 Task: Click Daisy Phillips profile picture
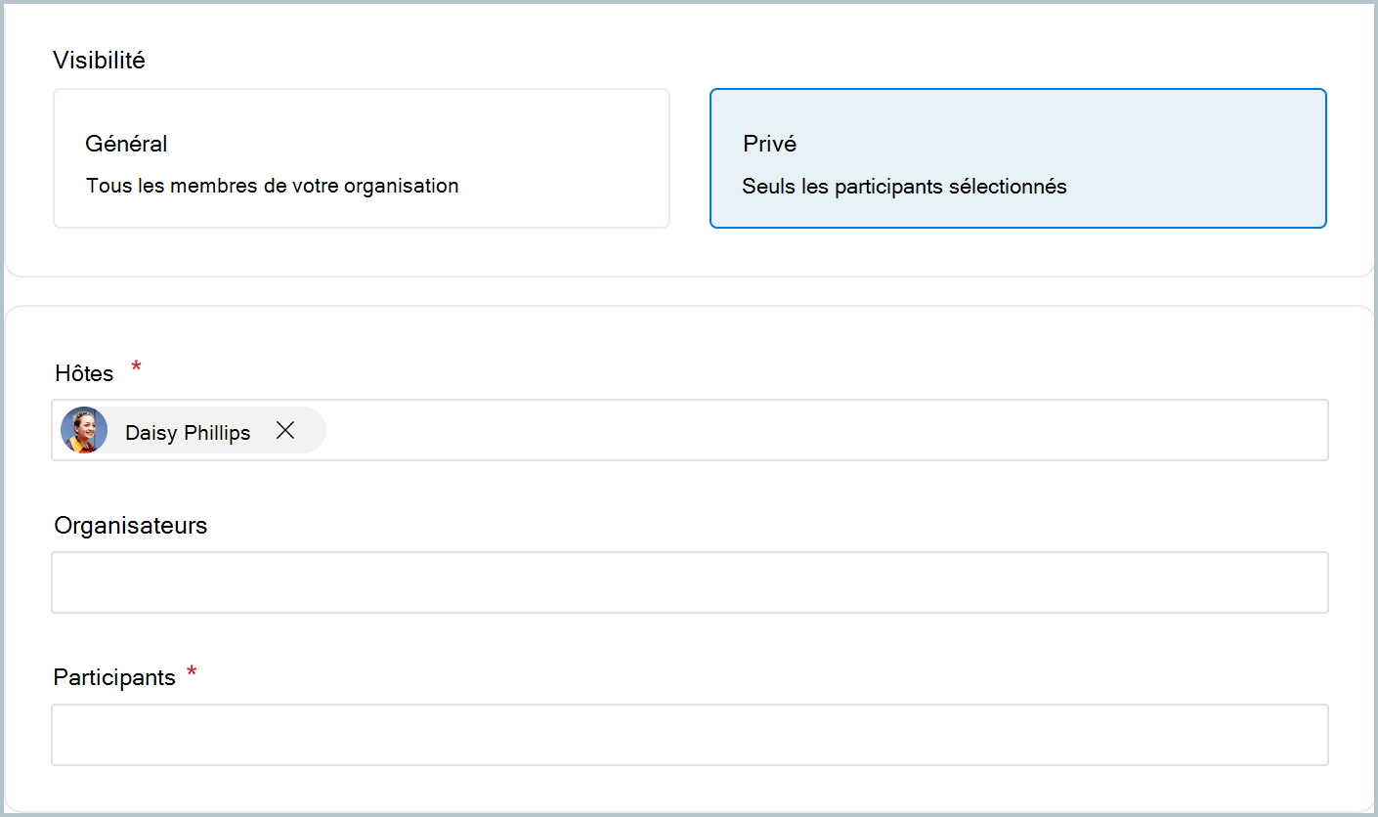coord(84,431)
